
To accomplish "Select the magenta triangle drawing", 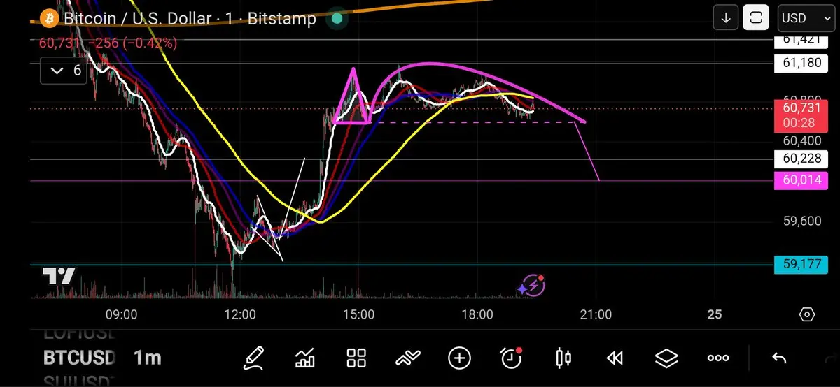I will coord(353,96).
